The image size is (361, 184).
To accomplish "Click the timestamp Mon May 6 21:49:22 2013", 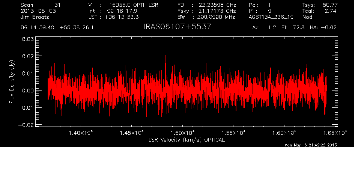I will coord(311,145).
